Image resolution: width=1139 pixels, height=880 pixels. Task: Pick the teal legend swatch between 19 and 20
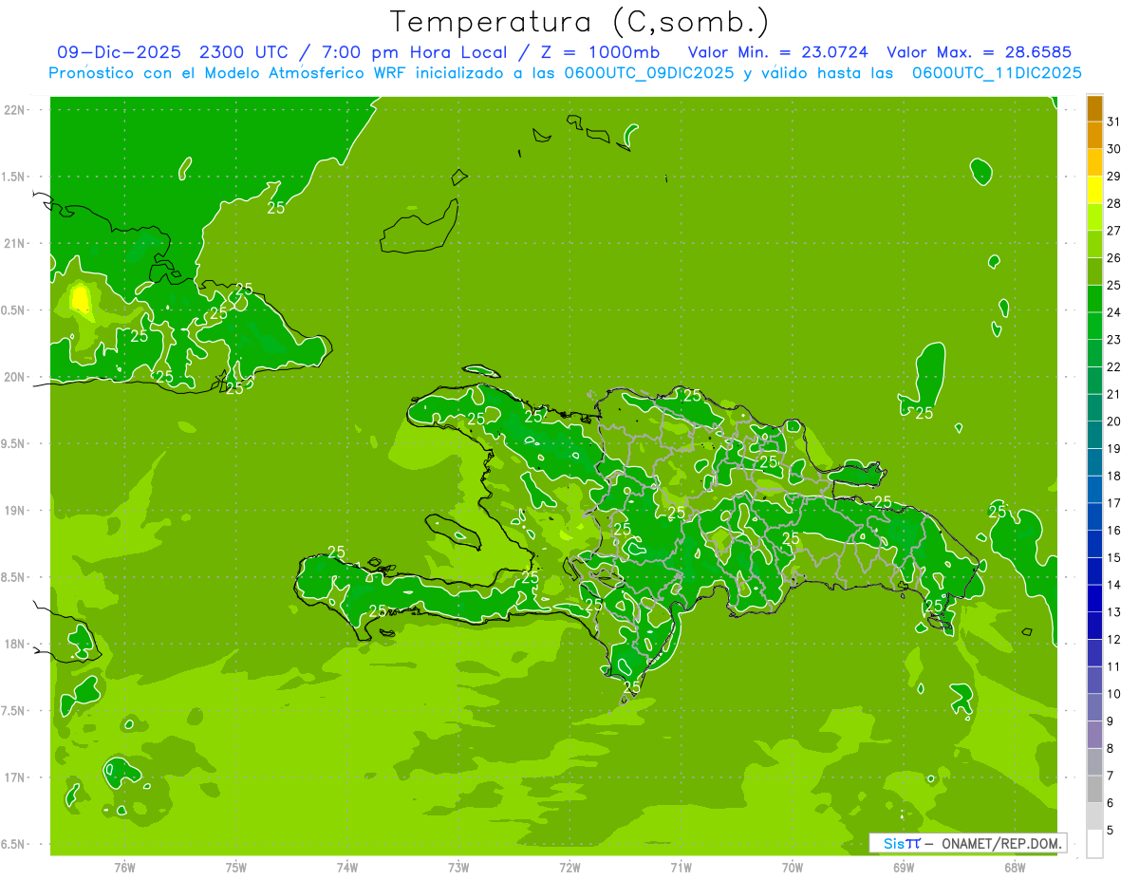(x=1094, y=435)
